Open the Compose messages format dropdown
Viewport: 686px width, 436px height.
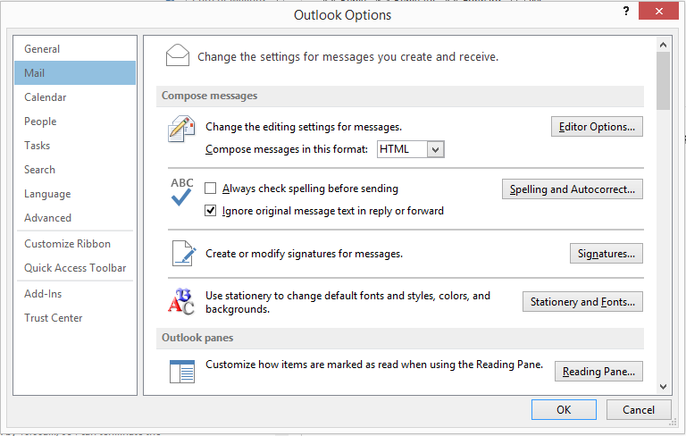[x=436, y=149]
